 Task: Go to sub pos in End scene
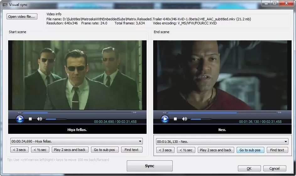click(x=250, y=150)
